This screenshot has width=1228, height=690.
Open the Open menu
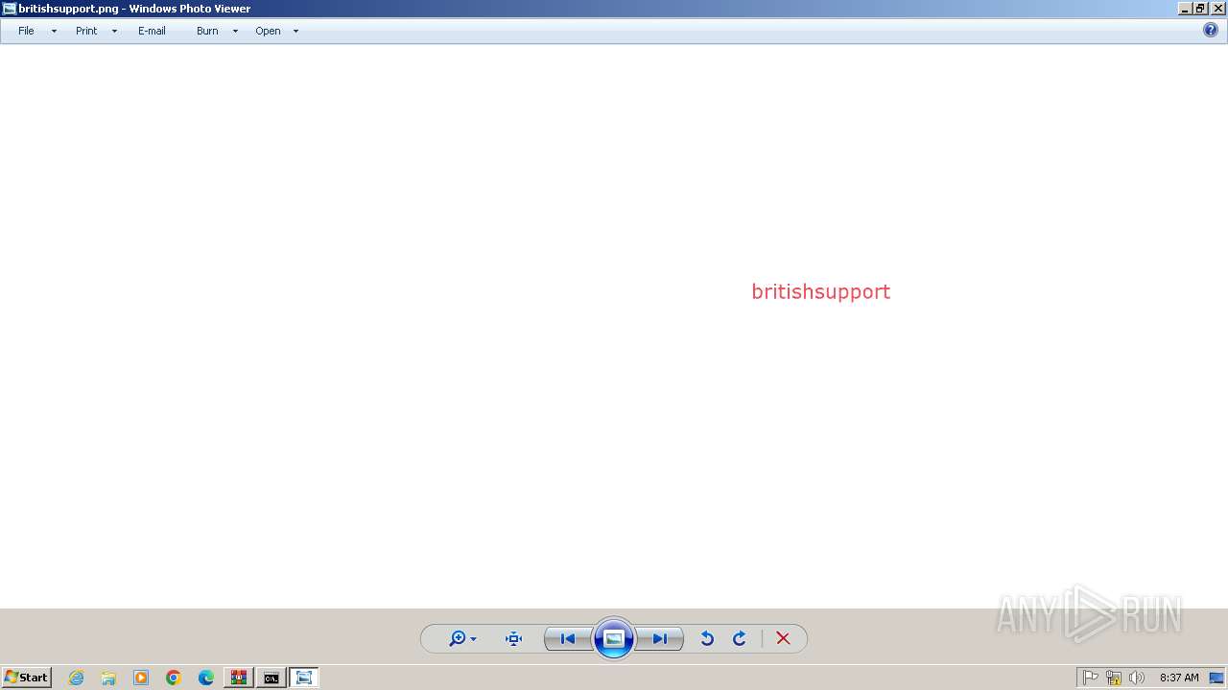(x=268, y=31)
